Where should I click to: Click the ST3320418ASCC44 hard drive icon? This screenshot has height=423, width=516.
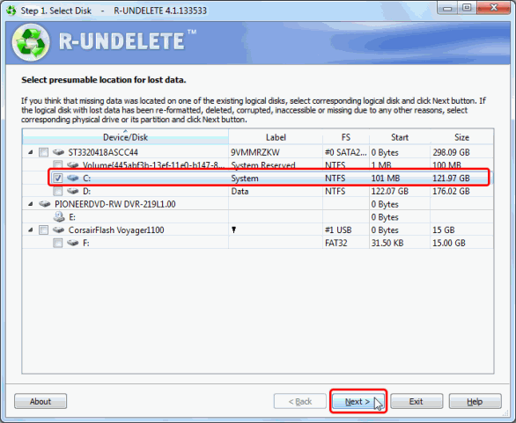(59, 152)
